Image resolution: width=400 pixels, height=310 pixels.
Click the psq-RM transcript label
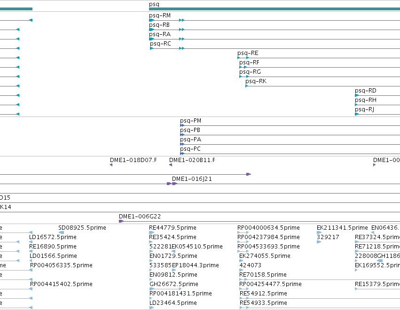coord(160,15)
